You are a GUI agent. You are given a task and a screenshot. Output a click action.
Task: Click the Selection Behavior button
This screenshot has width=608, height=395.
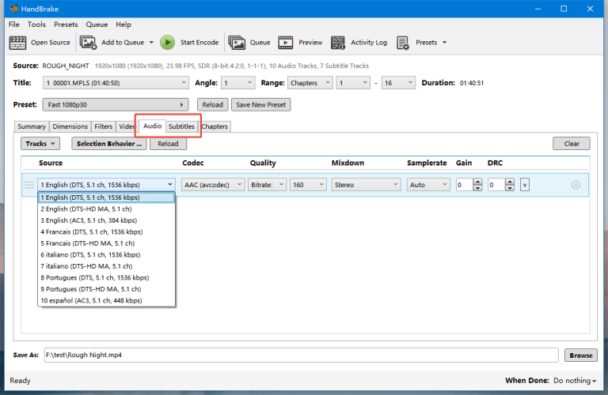click(109, 144)
